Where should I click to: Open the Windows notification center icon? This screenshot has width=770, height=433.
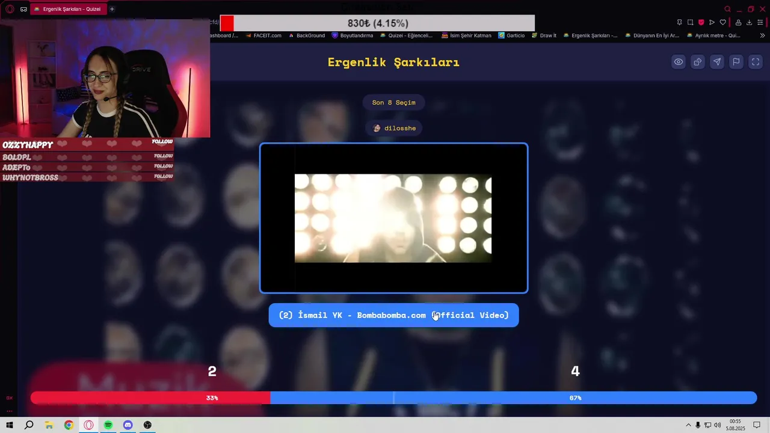(x=757, y=425)
